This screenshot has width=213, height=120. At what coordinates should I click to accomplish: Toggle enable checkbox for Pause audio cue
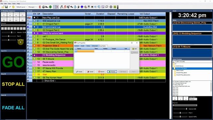tap(35, 62)
